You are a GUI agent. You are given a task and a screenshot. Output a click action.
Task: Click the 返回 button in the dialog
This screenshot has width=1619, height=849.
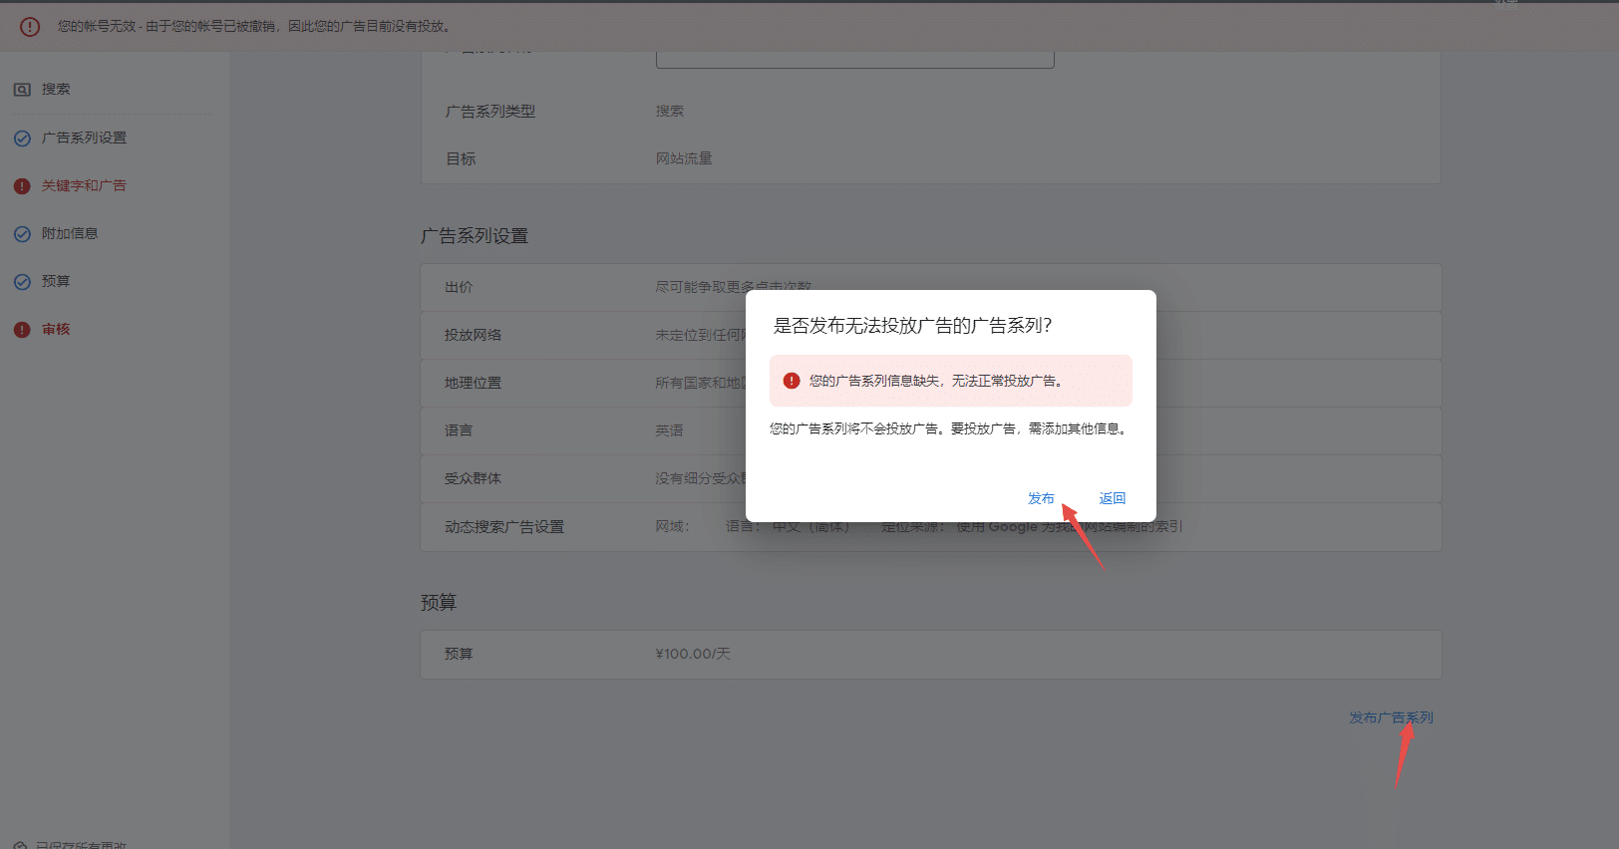pyautogui.click(x=1113, y=498)
